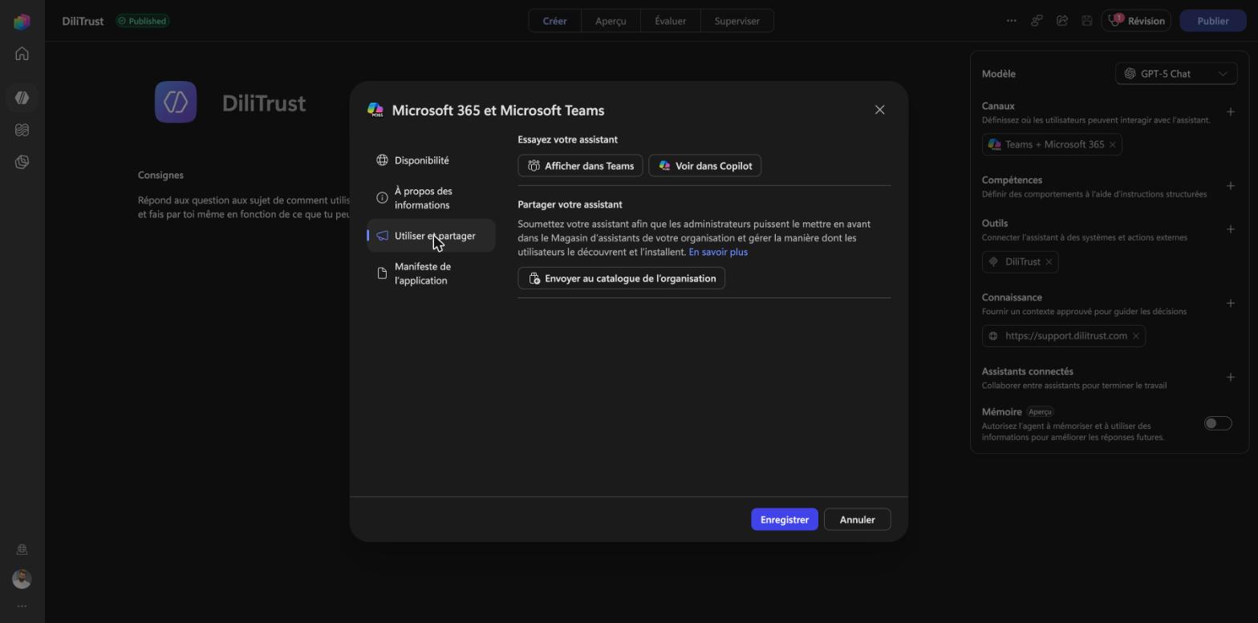Open the Agents icon in left sidebar

(x=22, y=98)
